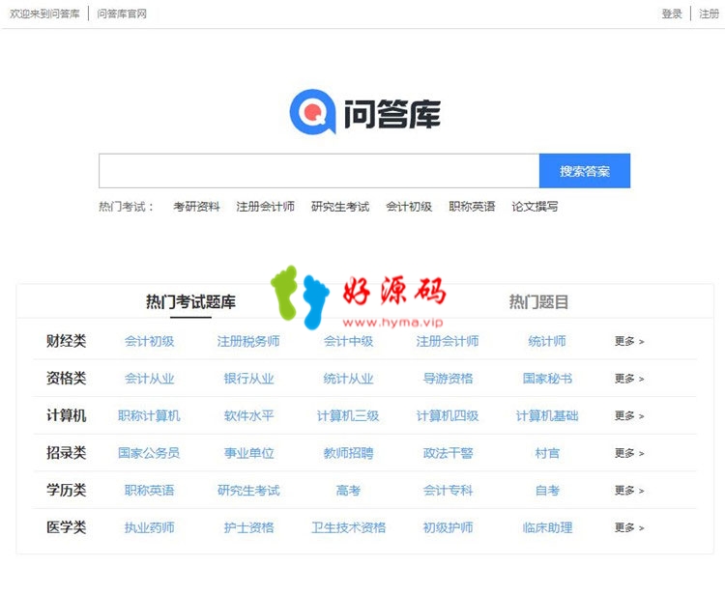
Task: Select 研究生考试 under the search box
Action: (340, 207)
